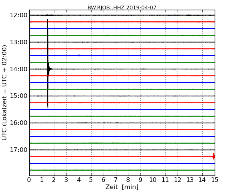Click the red event burst near minute 15
This screenshot has width=244, height=195.
click(x=214, y=156)
